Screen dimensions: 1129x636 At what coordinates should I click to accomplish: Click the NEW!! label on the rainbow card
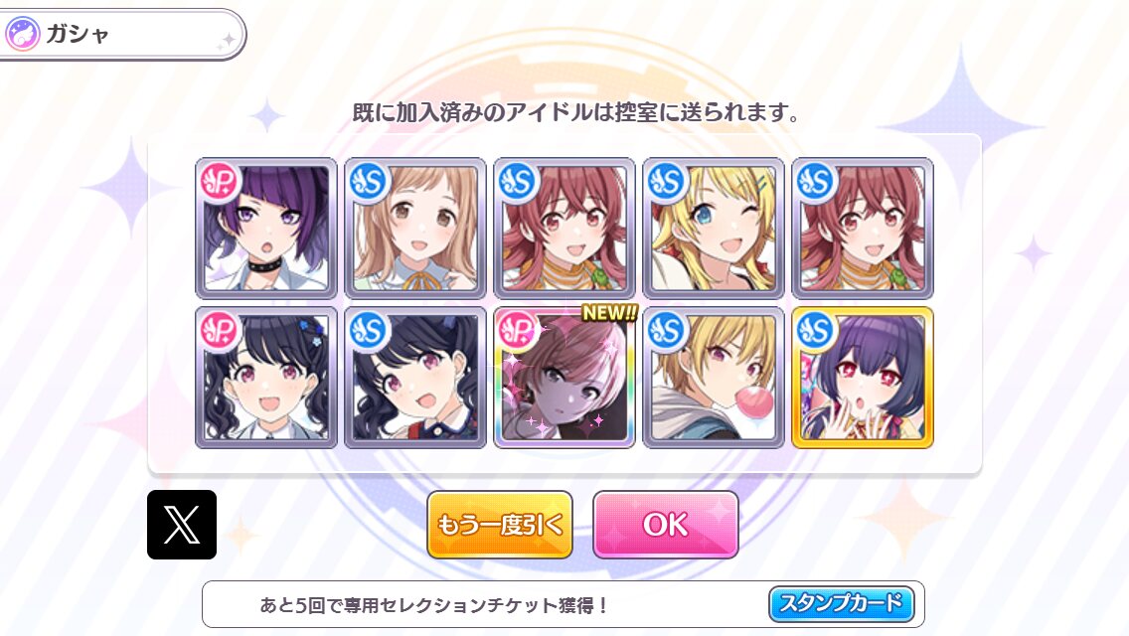609,313
